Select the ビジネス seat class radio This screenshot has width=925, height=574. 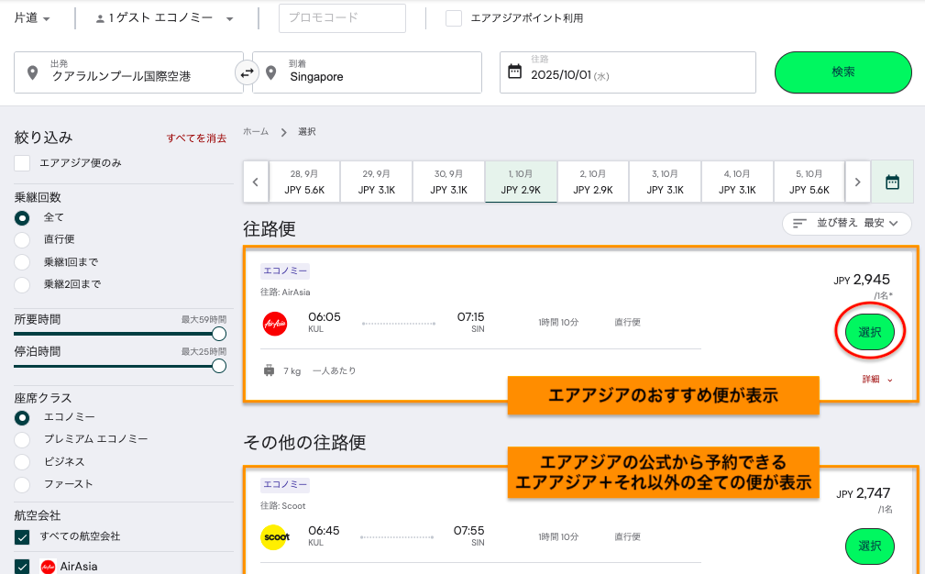(22, 462)
